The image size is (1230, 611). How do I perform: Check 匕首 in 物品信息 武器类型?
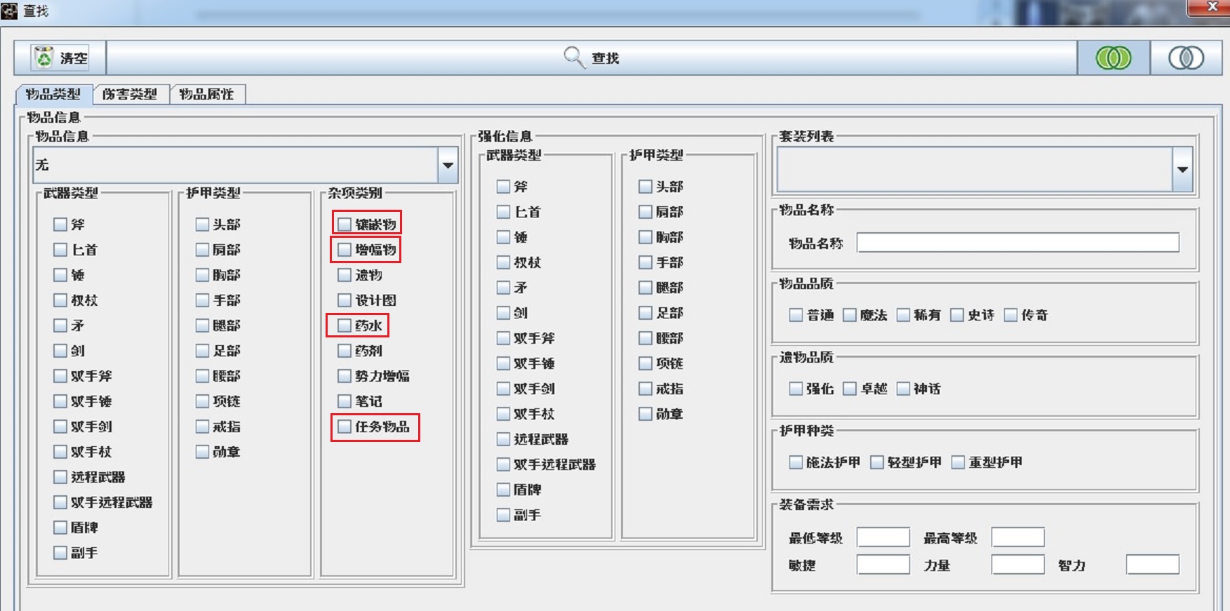pos(60,250)
